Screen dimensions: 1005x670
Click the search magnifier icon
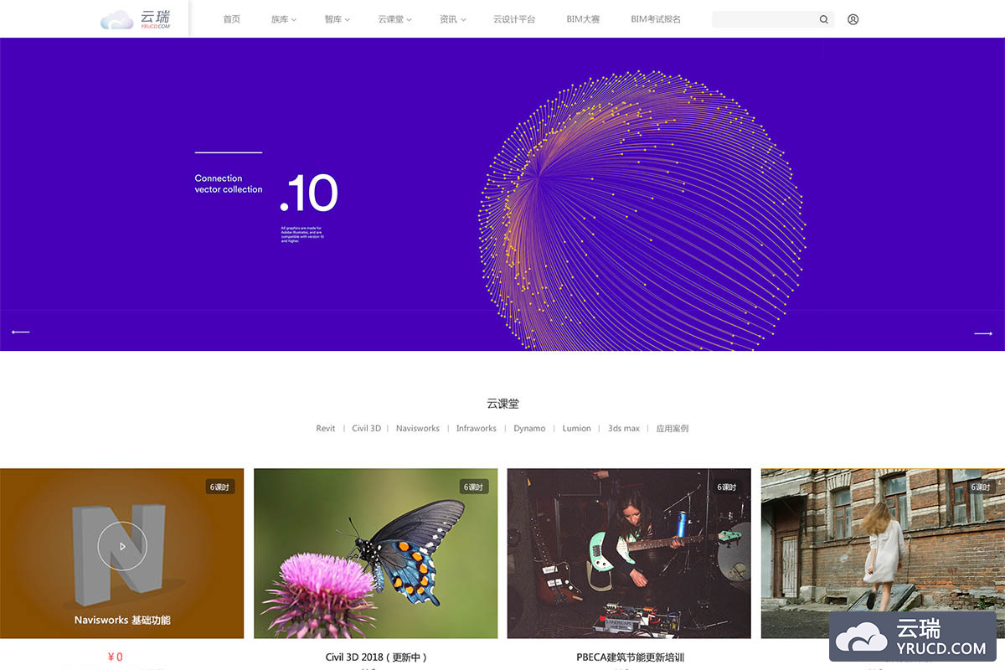point(823,19)
